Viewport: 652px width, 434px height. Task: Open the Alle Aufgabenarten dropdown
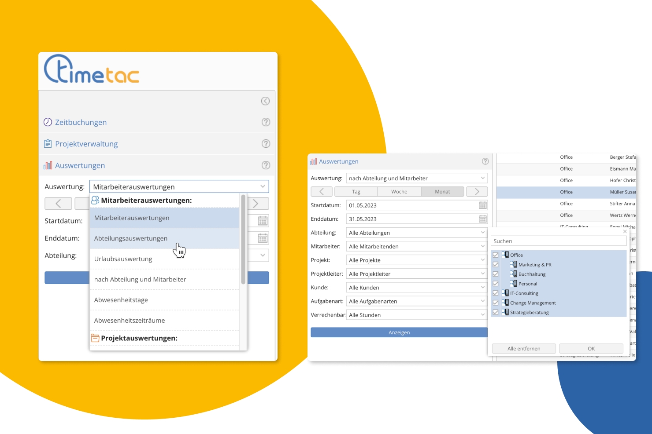[x=417, y=301]
